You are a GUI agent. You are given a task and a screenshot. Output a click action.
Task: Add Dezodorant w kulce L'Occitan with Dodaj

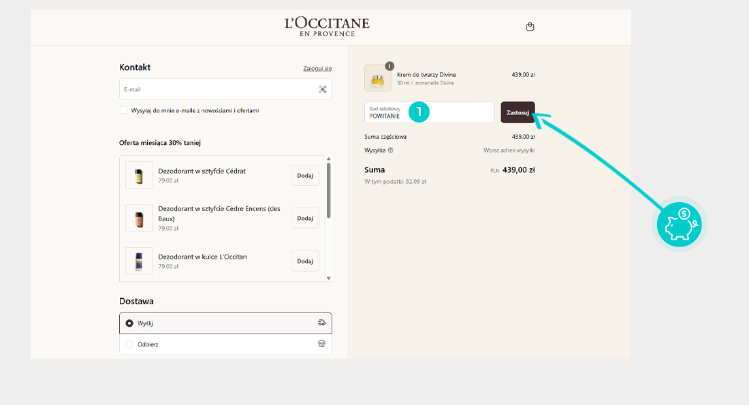coord(305,261)
